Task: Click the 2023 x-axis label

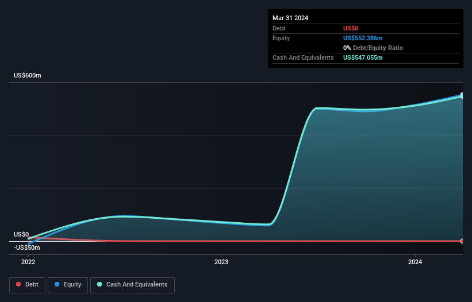Action: pyautogui.click(x=221, y=262)
